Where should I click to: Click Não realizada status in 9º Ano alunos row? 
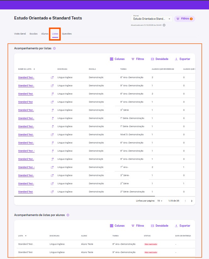click(x=151, y=252)
